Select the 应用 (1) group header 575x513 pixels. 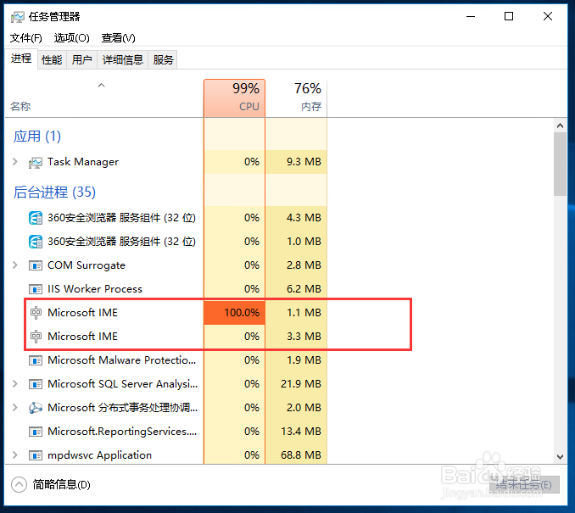(x=37, y=137)
